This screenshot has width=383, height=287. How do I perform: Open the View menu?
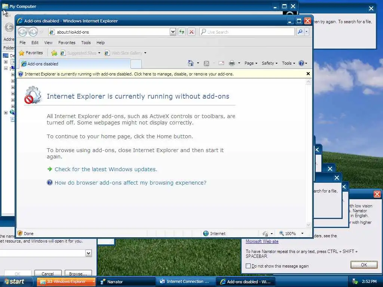pyautogui.click(x=48, y=43)
